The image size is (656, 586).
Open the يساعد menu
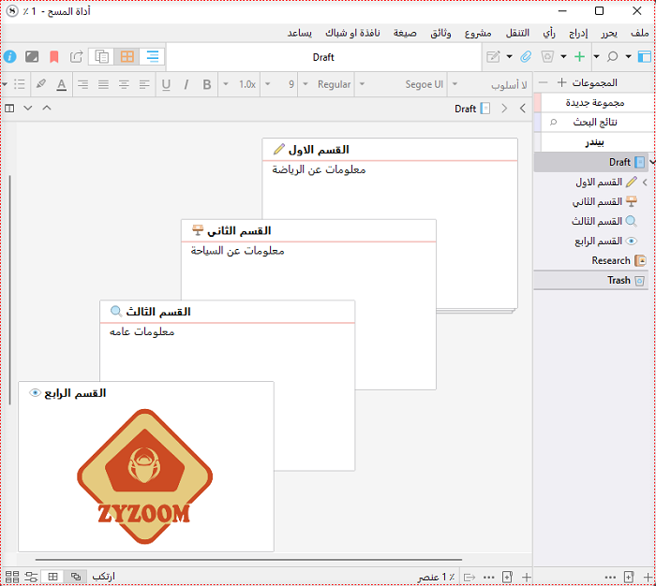(x=300, y=33)
